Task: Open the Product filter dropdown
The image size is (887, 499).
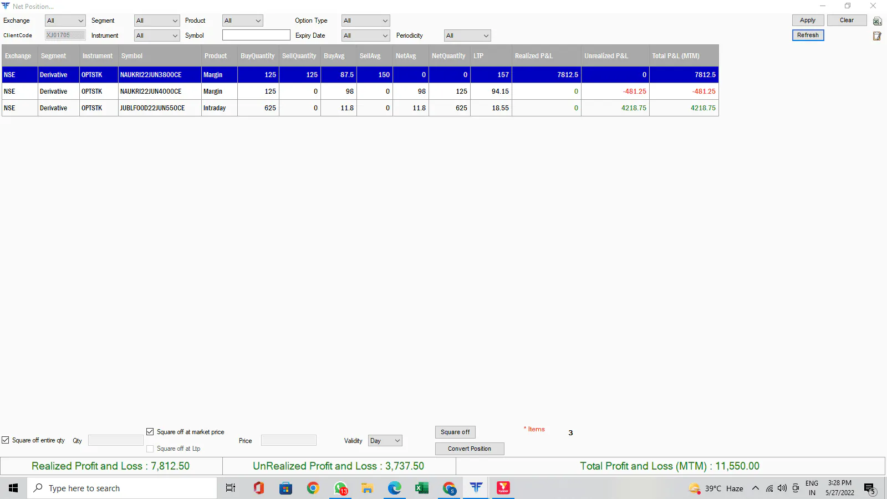Action: (243, 21)
